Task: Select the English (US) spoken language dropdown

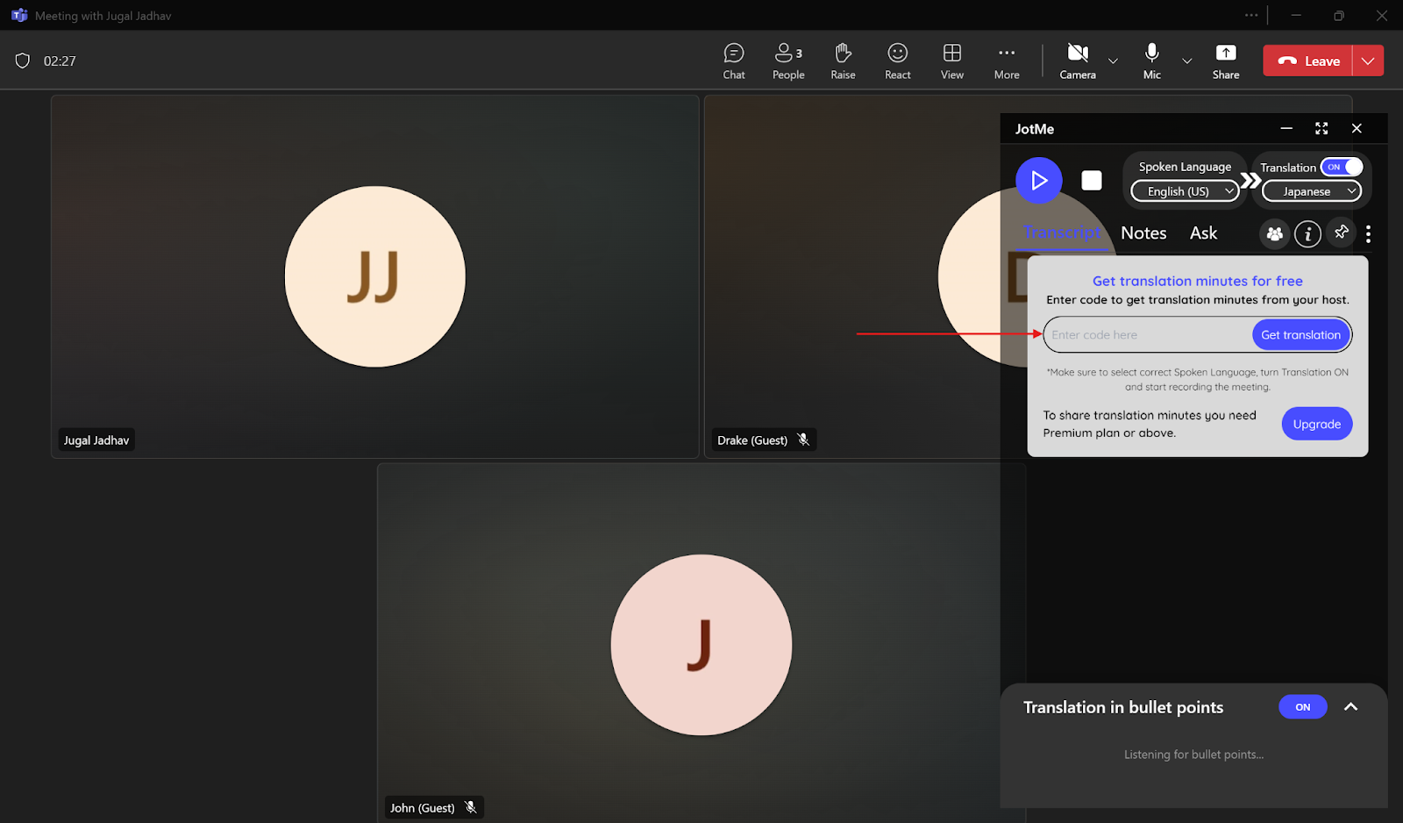Action: click(1185, 191)
